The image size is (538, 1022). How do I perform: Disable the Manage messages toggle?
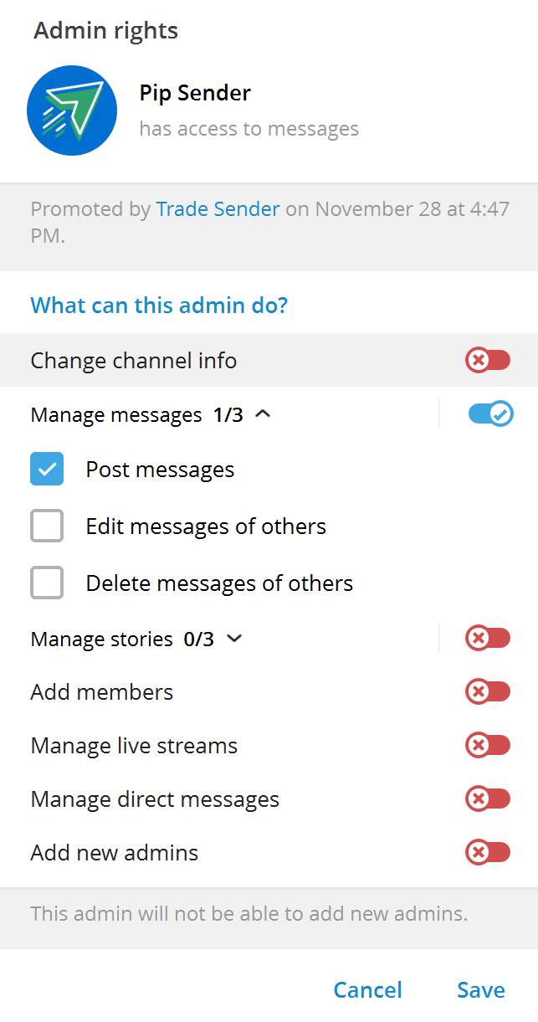click(x=490, y=413)
